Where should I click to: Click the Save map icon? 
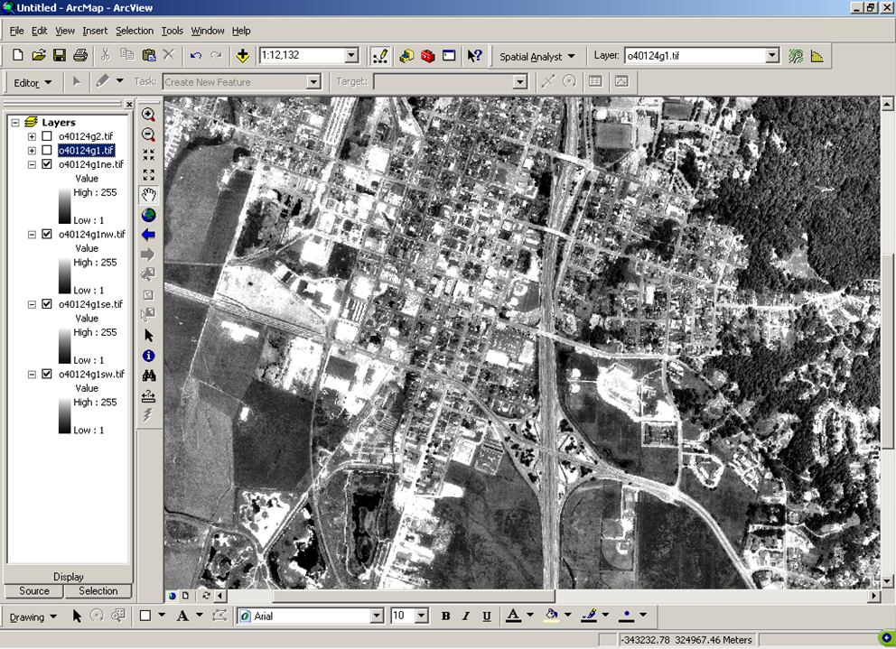[60, 56]
